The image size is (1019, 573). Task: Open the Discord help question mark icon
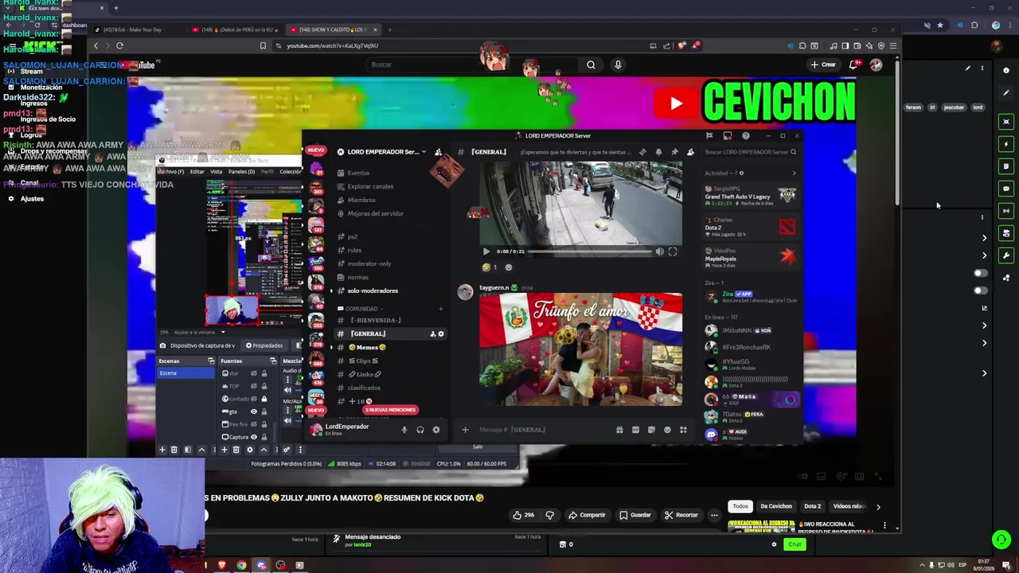[x=745, y=136]
